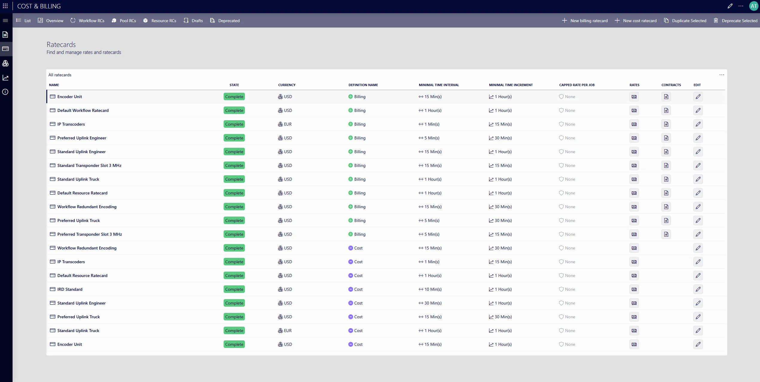Sort by CAPPED RATE PER JOB header
The height and width of the screenshot is (382, 760).
[577, 85]
